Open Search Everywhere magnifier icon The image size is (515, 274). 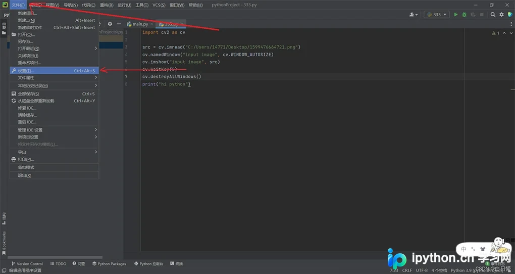(x=493, y=15)
